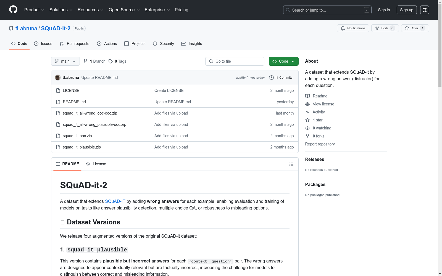Click the fork icon beside 0 forks
This screenshot has width=442, height=276.
(307, 136)
